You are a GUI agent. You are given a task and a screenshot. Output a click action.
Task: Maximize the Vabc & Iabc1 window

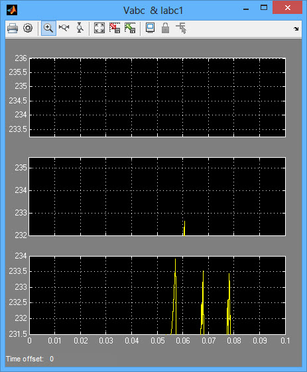pos(264,8)
